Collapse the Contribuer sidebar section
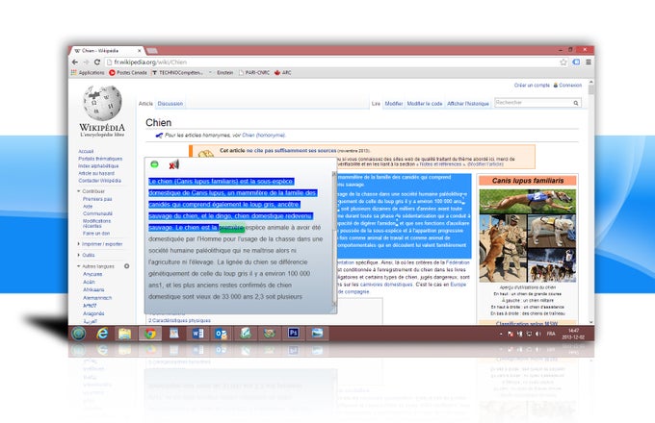Image resolution: width=655 pixels, height=423 pixels. tap(91, 191)
